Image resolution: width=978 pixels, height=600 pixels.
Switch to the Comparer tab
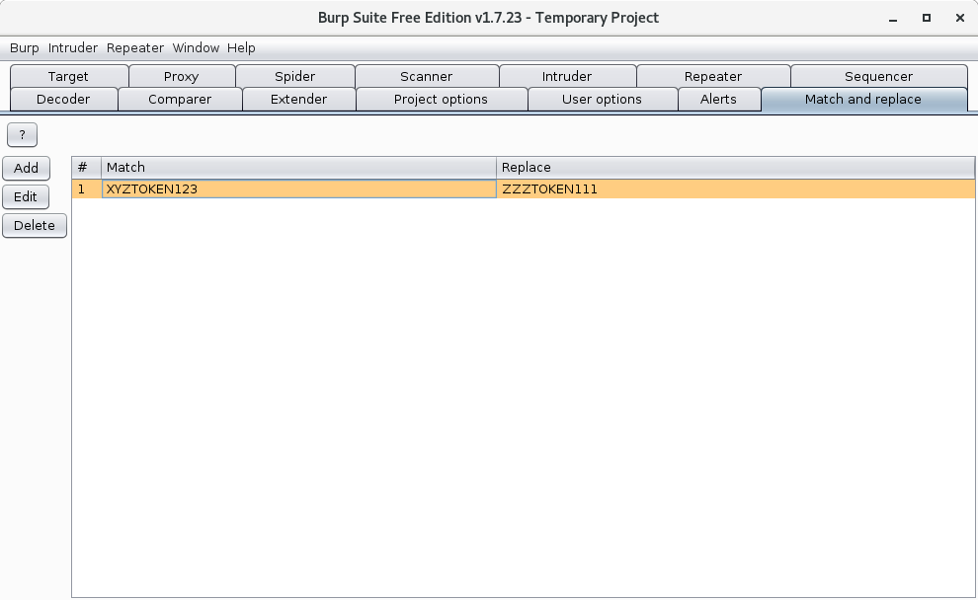point(180,99)
